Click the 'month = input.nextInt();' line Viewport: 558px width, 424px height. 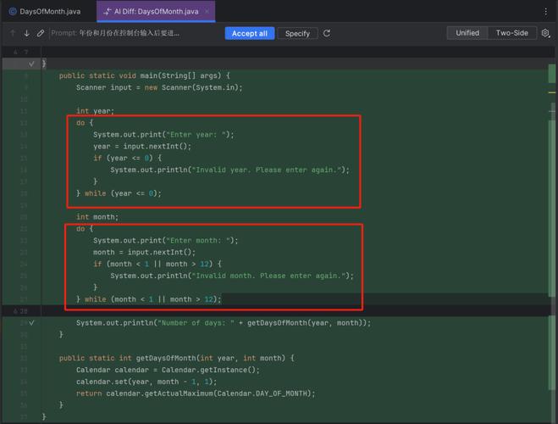pos(145,252)
